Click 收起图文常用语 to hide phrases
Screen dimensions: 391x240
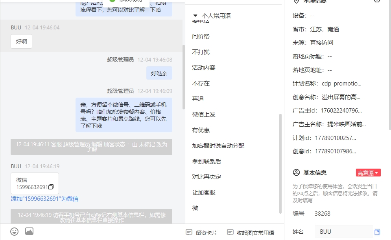(251, 233)
